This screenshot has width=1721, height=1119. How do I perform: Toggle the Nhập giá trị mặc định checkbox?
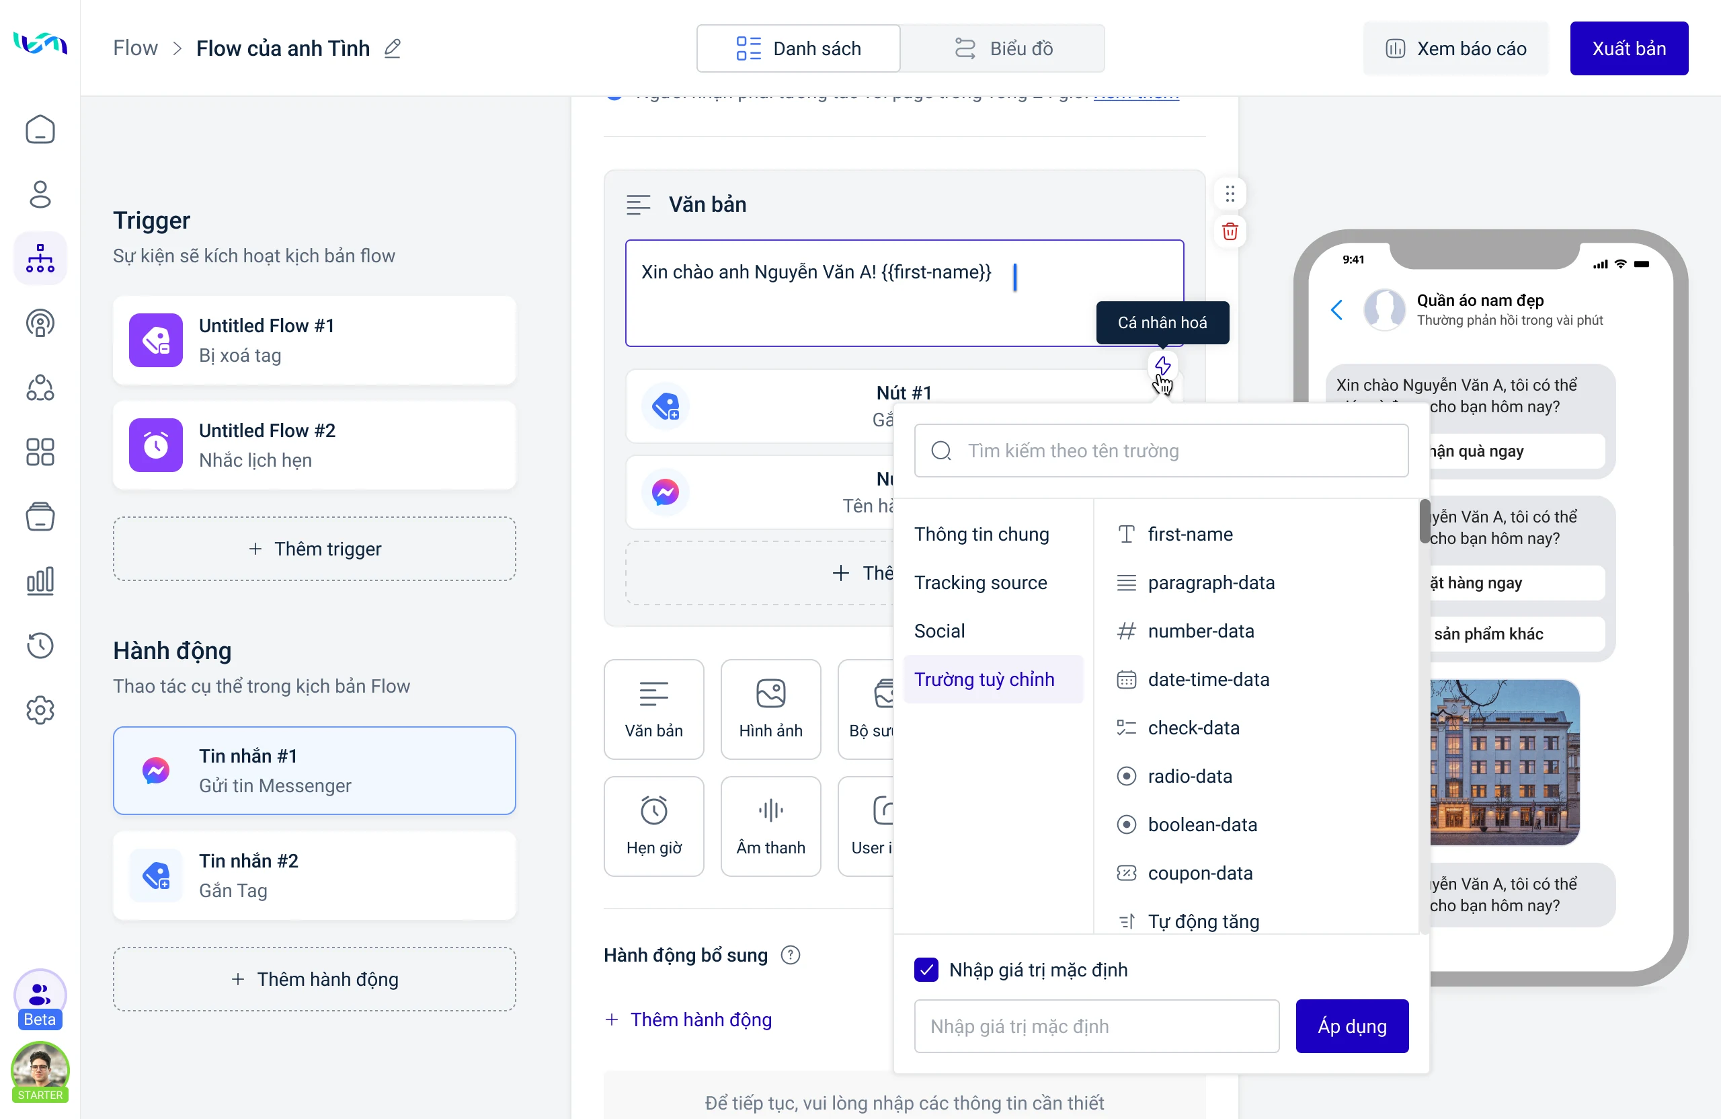926,969
